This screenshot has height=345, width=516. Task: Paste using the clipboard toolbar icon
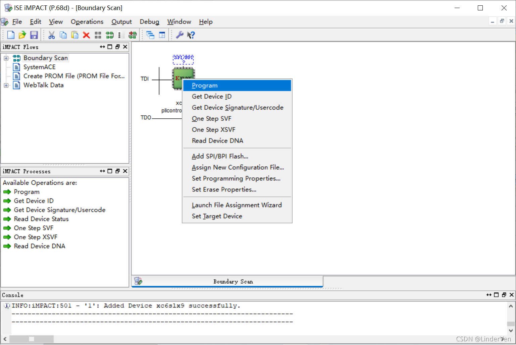point(75,35)
